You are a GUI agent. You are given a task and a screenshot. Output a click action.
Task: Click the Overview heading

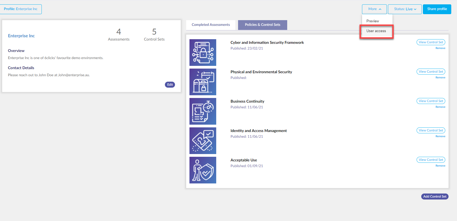[16, 51]
